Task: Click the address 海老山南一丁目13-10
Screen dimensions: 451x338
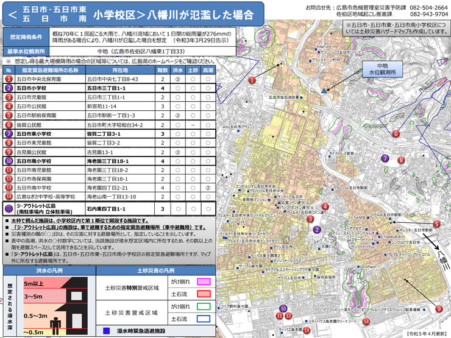Action: point(112,197)
